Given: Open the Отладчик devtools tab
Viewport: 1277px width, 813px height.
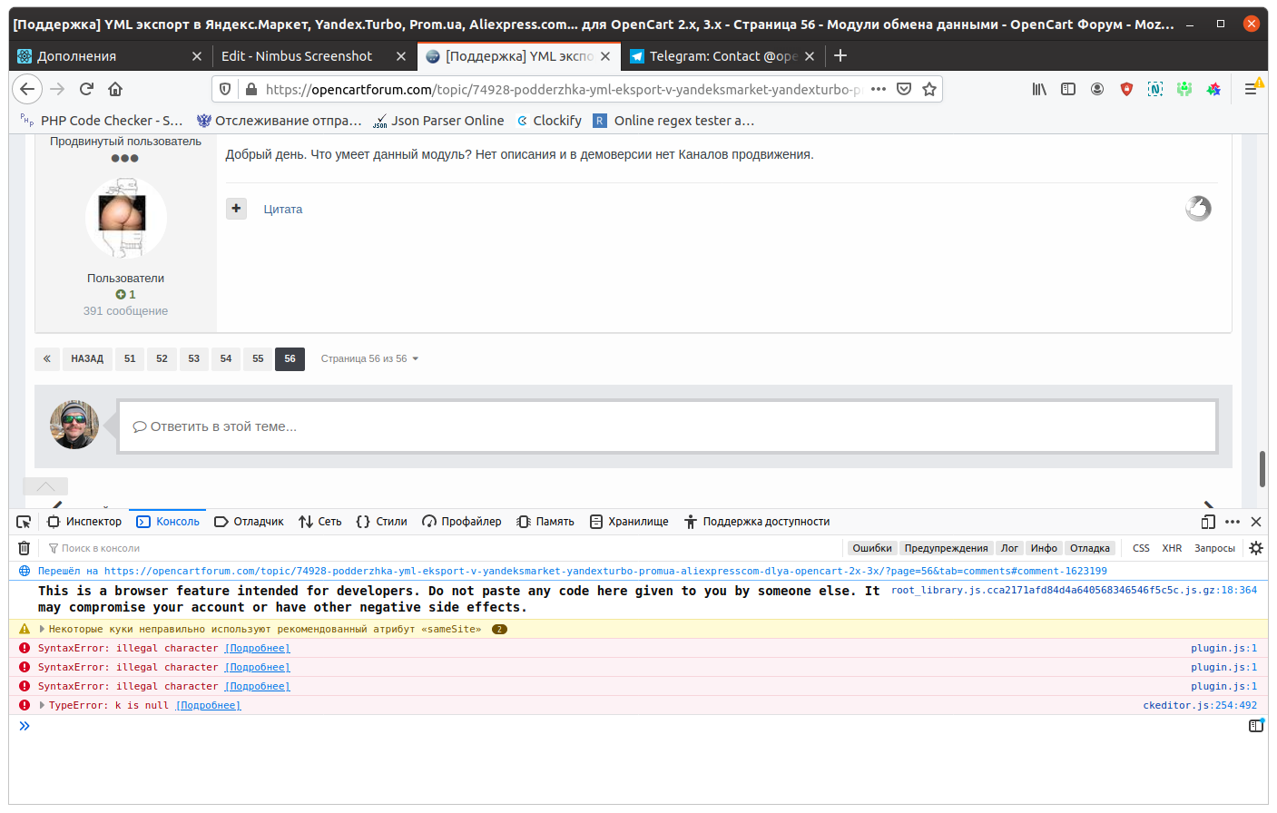Looking at the screenshot, I should click(249, 522).
